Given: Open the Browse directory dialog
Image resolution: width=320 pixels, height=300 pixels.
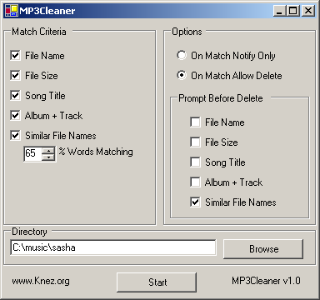Looking at the screenshot, I should (263, 249).
